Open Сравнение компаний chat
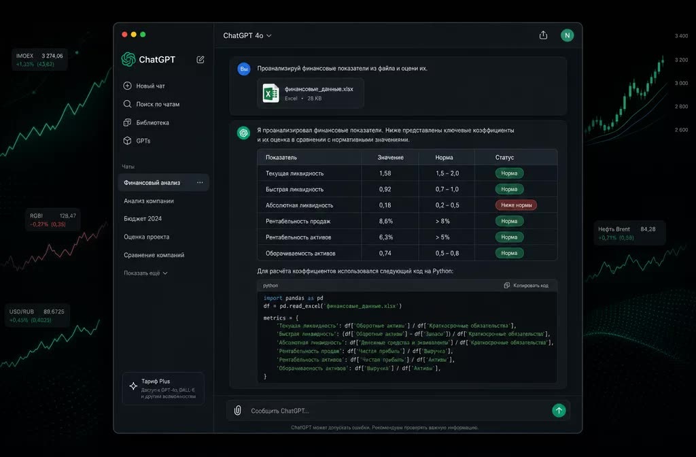This screenshot has width=696, height=457. click(x=154, y=255)
